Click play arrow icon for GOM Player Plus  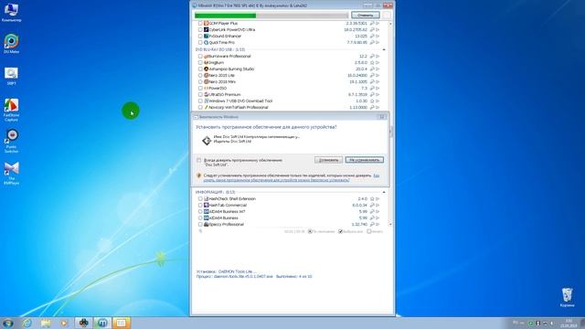click(378, 24)
